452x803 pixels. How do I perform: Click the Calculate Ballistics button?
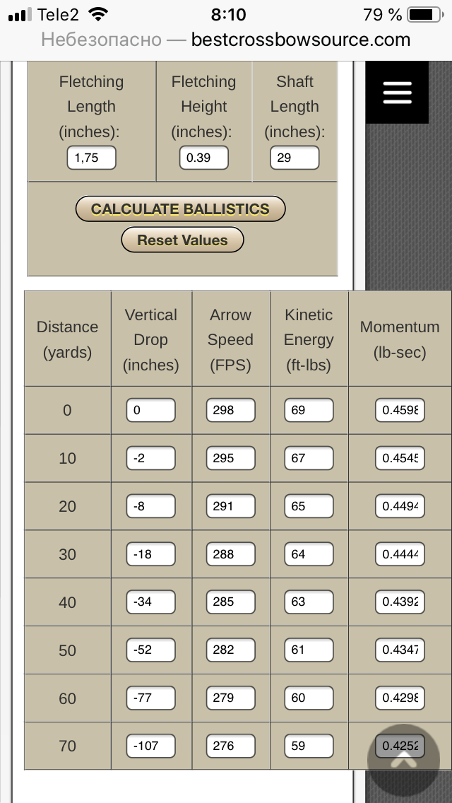coord(180,209)
